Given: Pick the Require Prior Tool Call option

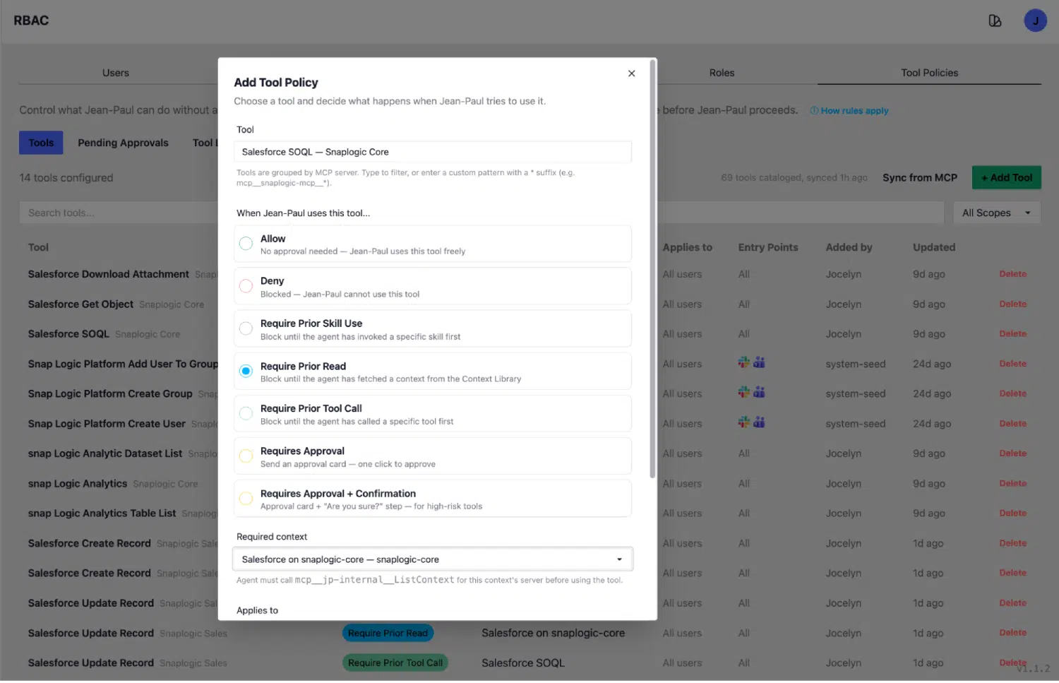Looking at the screenshot, I should tap(432, 413).
